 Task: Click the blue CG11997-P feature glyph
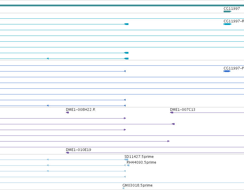pos(227,71)
